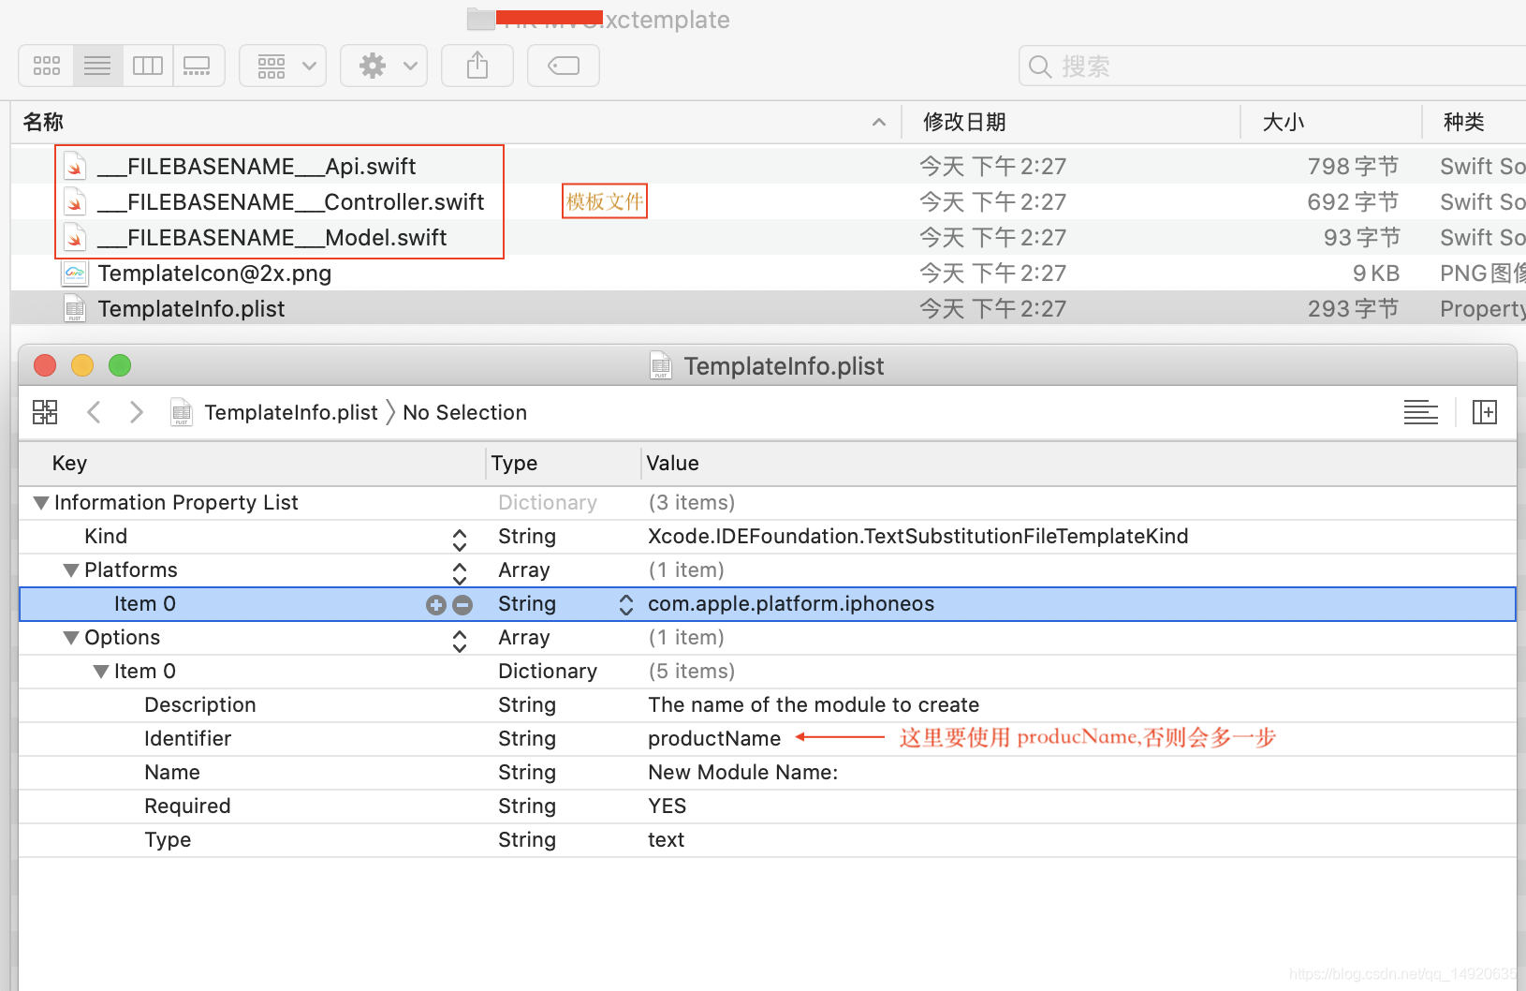Click the tag icon in the Finder toolbar
Image resolution: width=1526 pixels, height=991 pixels.
coord(563,66)
